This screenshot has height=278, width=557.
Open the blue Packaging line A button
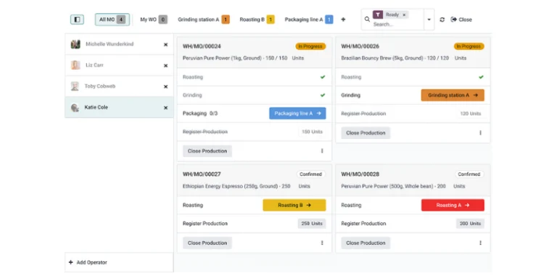[x=297, y=114]
